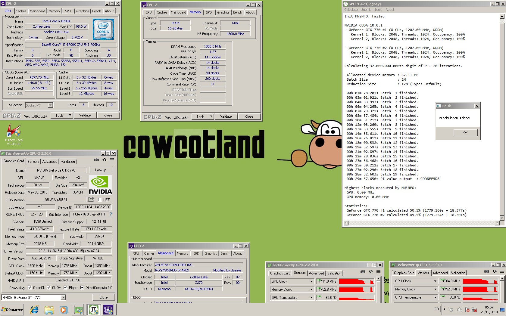The width and height of the screenshot is (506, 316).
Task: Switch to Advanced tab in GPU-Z Graphics Card window
Action: point(50,162)
